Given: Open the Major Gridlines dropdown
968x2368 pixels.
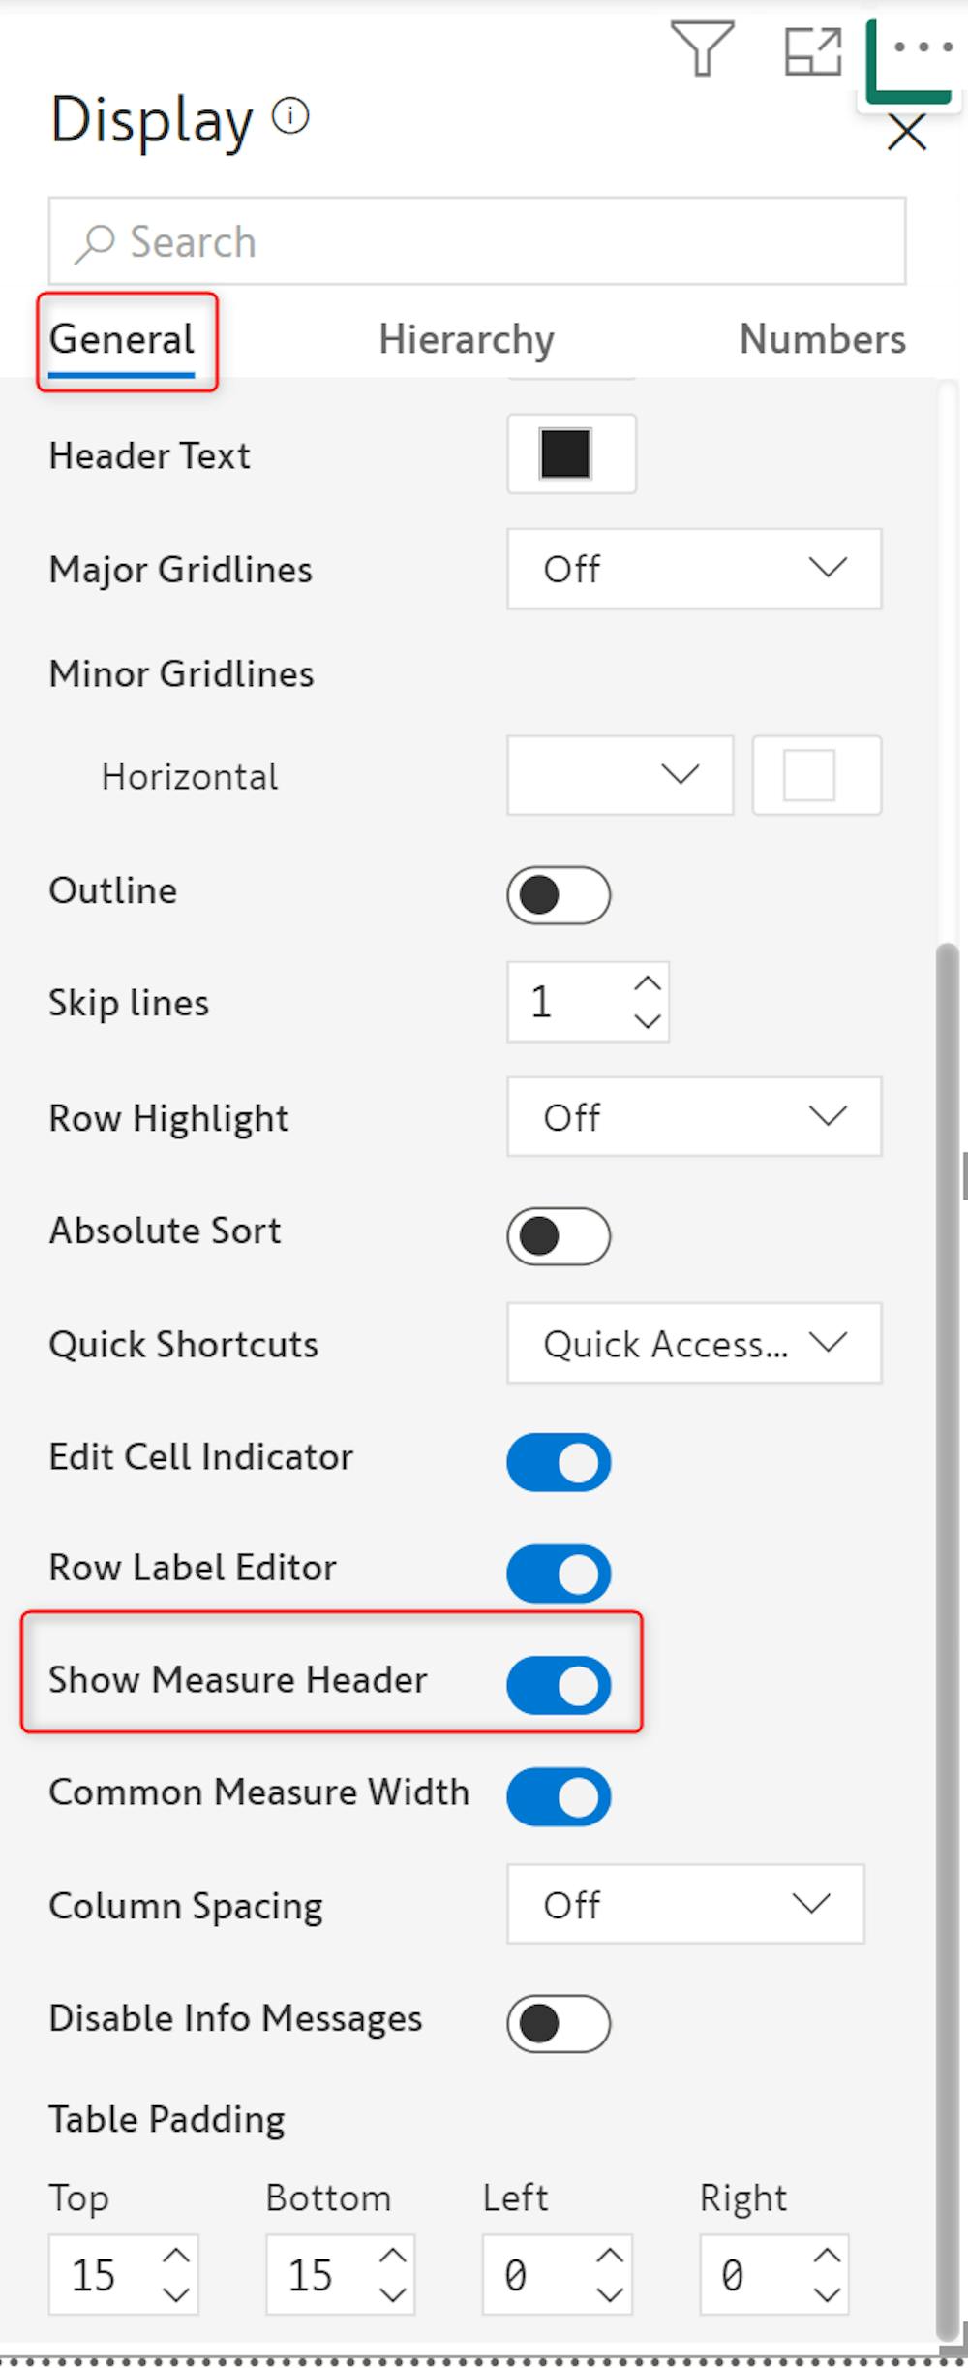Looking at the screenshot, I should pyautogui.click(x=694, y=569).
